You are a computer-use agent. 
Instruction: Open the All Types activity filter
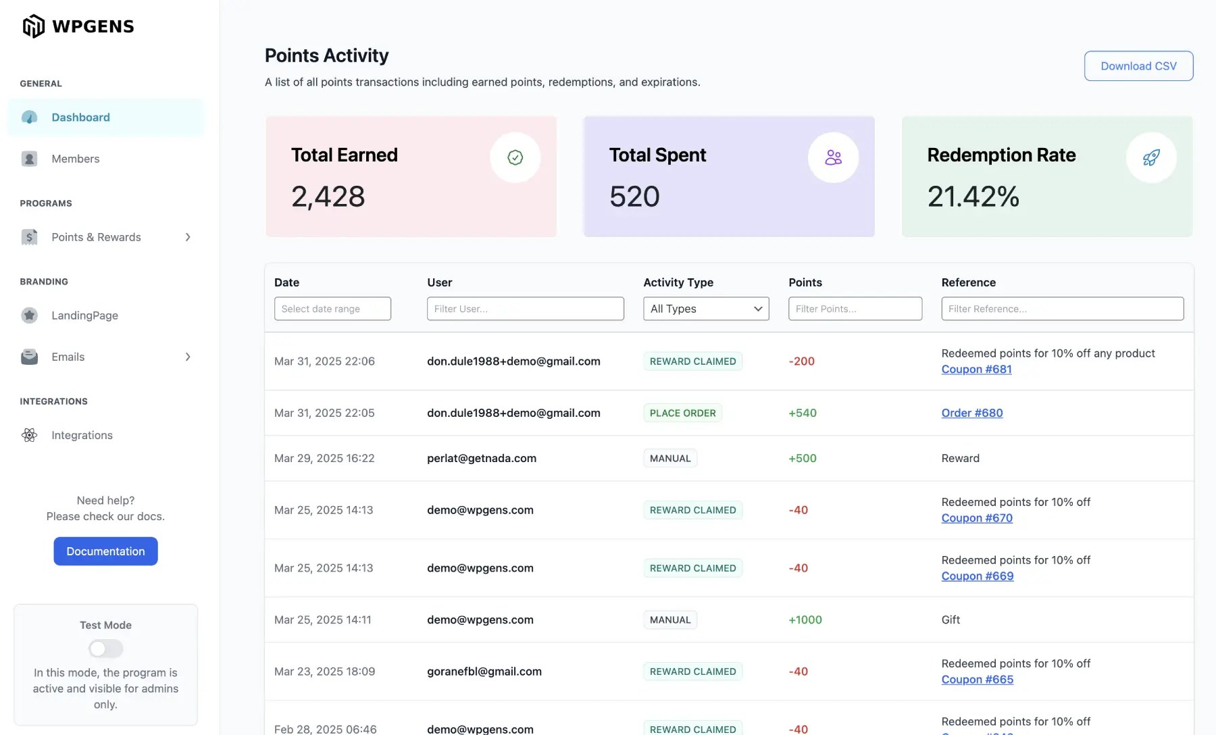pyautogui.click(x=705, y=309)
